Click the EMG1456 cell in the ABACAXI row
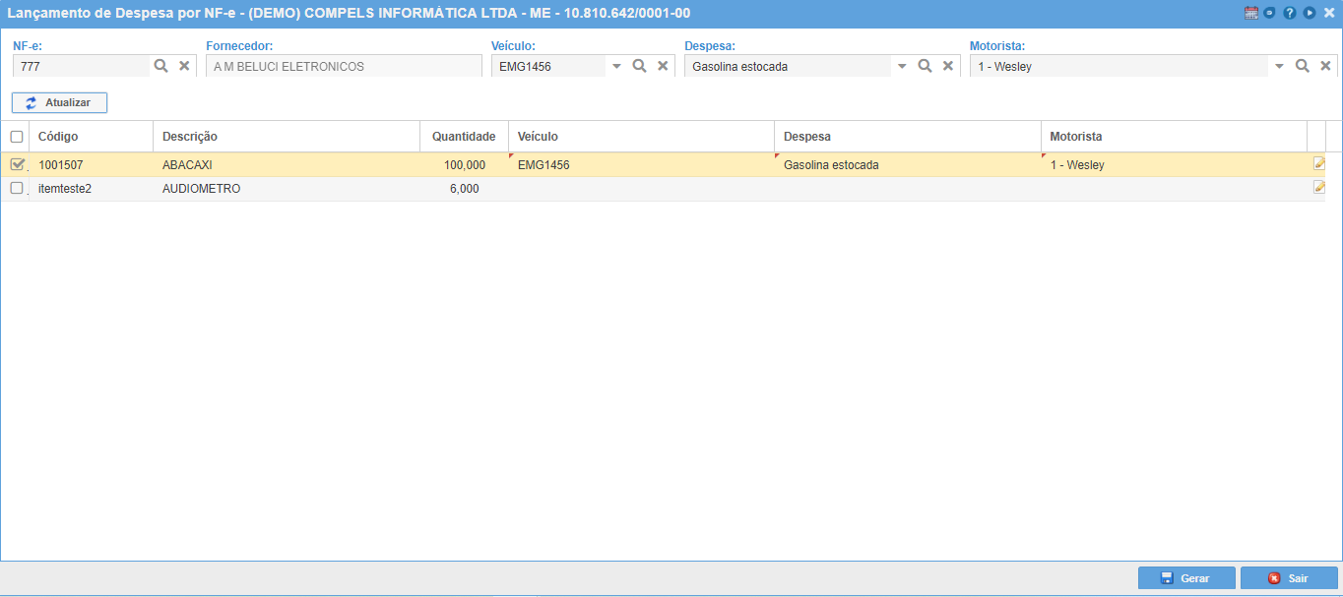Viewport: 1343px width, 597px height. point(642,164)
